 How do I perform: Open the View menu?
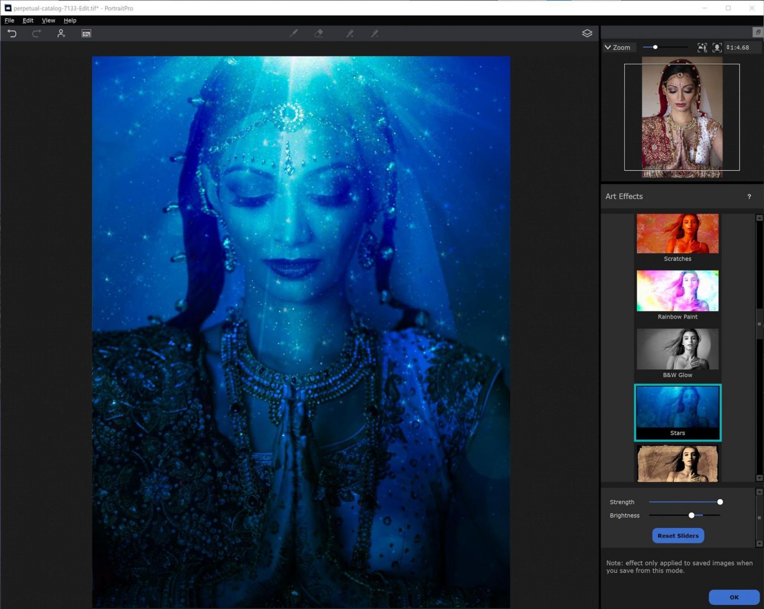(48, 21)
